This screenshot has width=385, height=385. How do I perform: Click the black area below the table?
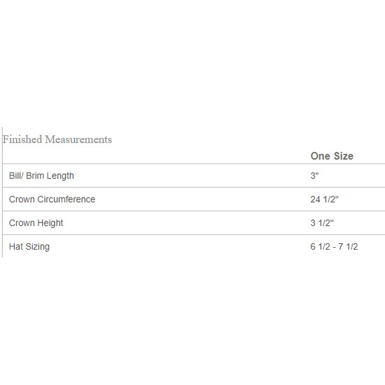tap(193, 321)
